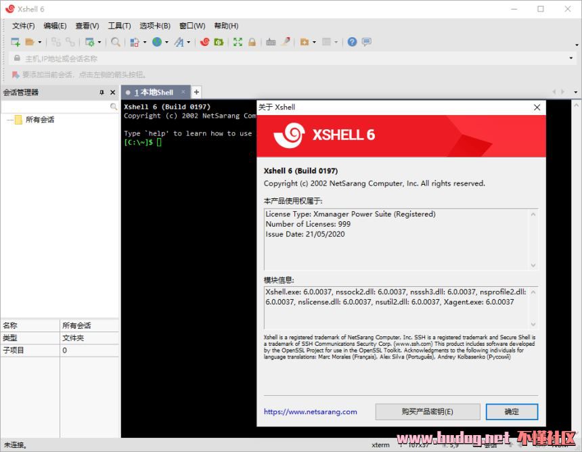
Task: Click the pin icon in Session Manager
Action: (x=102, y=93)
